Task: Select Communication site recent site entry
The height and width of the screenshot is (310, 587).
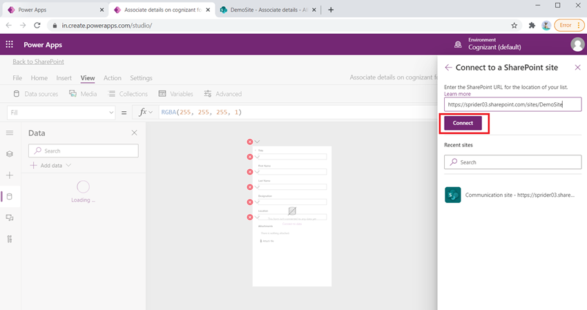Action: point(512,195)
